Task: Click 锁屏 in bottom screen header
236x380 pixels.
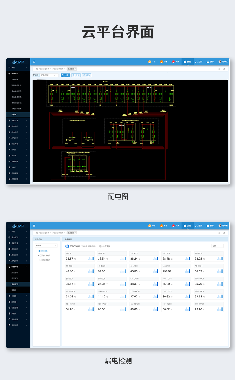Action: pyautogui.click(x=210, y=226)
